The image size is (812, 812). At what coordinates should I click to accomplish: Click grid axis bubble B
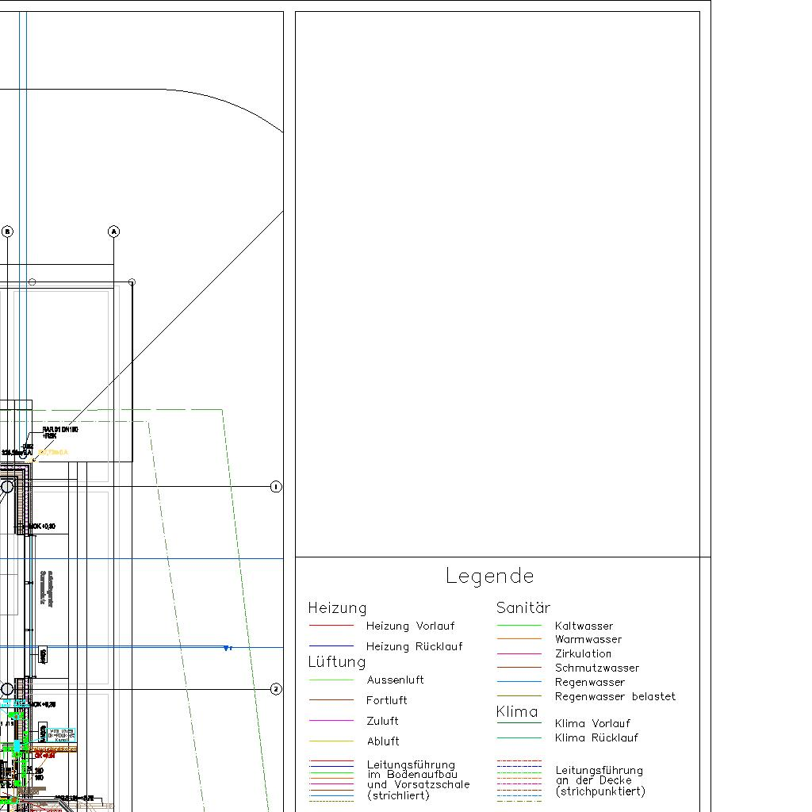[7, 232]
